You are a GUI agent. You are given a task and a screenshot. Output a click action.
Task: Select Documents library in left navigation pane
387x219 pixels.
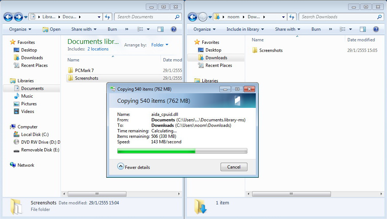point(32,88)
